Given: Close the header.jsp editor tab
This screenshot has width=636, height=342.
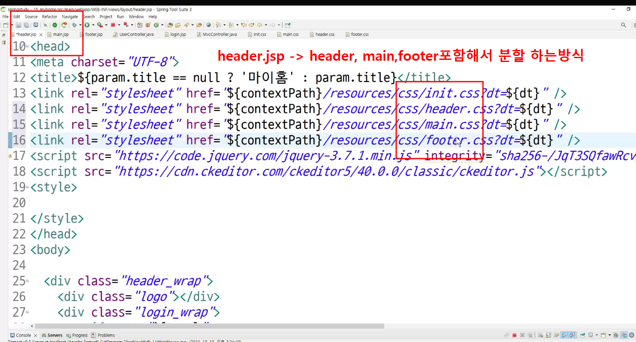Looking at the screenshot, I should [x=41, y=35].
